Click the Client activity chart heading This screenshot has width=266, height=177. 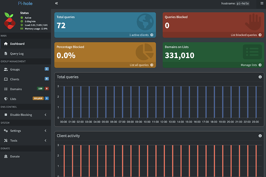(x=68, y=136)
